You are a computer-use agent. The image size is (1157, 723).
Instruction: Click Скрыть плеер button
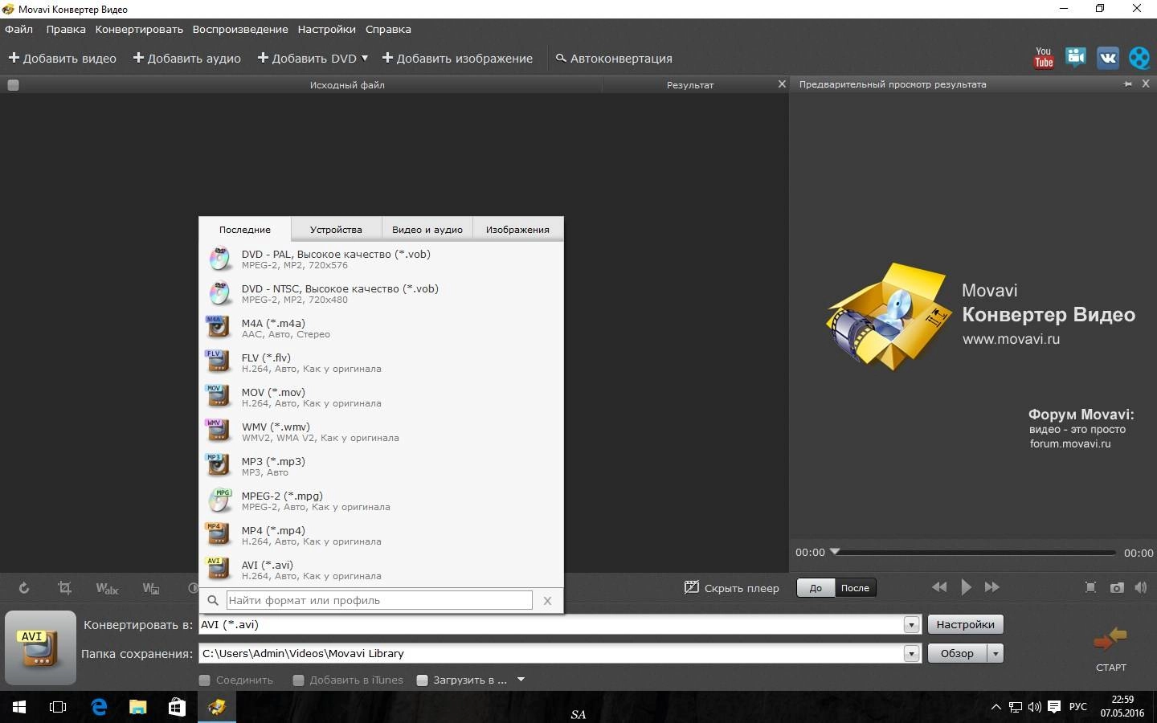coord(732,588)
